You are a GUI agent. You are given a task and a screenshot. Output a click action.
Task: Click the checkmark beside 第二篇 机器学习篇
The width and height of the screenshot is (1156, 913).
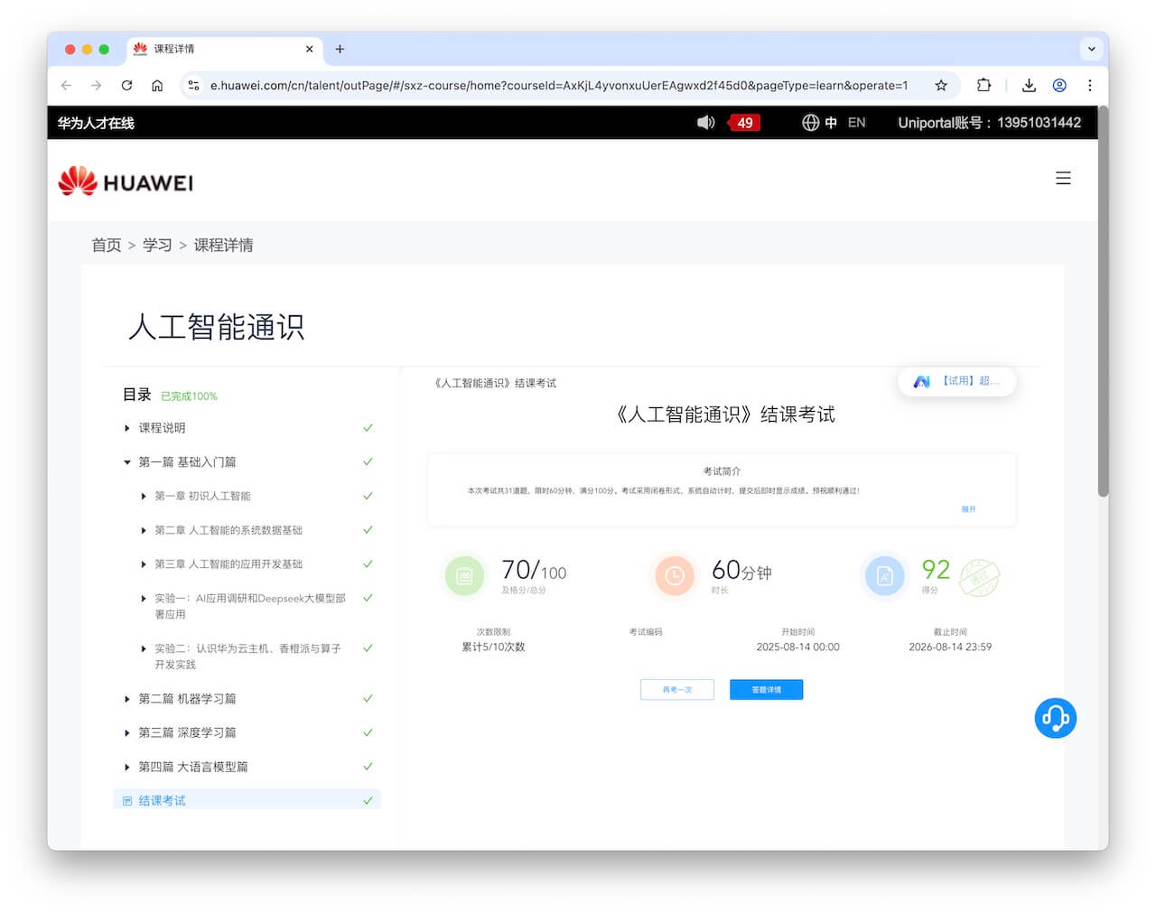click(368, 698)
